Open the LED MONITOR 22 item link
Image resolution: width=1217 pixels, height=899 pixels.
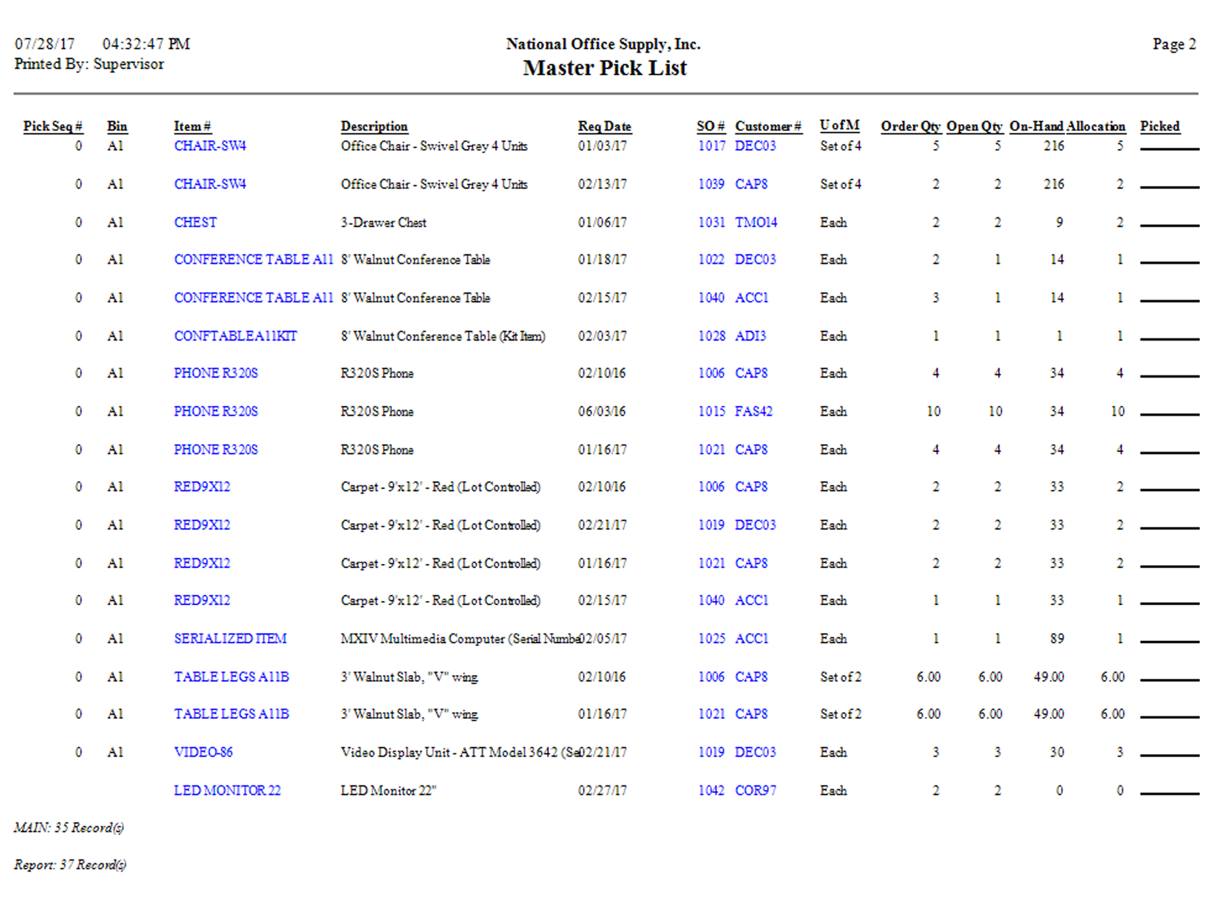[x=227, y=791]
